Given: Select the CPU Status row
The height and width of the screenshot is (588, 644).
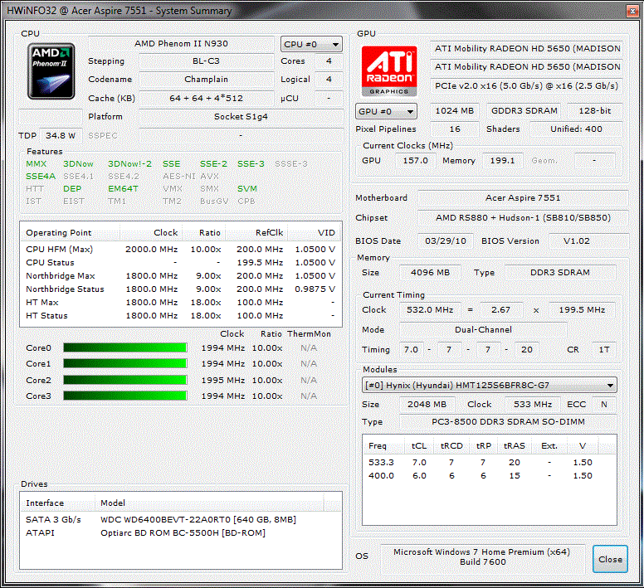Looking at the screenshot, I should [181, 263].
